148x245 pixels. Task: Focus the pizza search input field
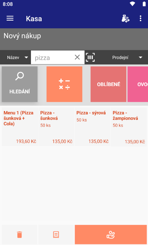click(x=53, y=57)
